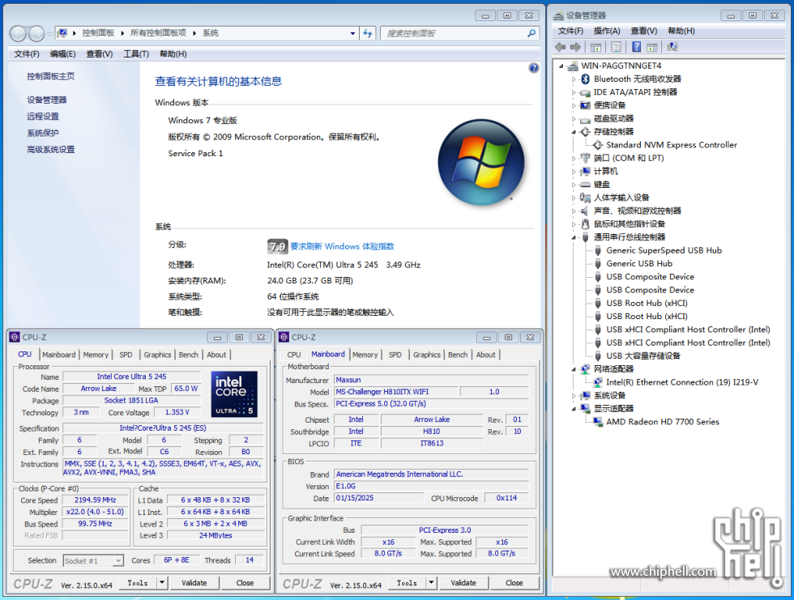Click the refresh button beside the address bar

367,33
